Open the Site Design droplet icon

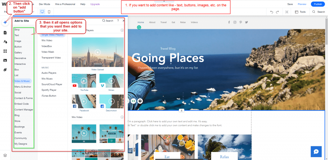click(5, 42)
